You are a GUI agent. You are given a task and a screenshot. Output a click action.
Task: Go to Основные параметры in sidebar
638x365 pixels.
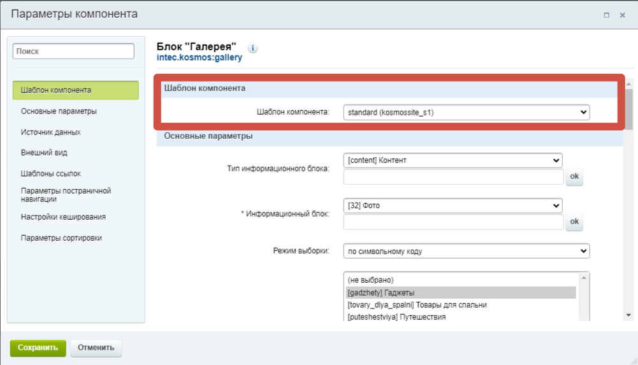(x=59, y=111)
